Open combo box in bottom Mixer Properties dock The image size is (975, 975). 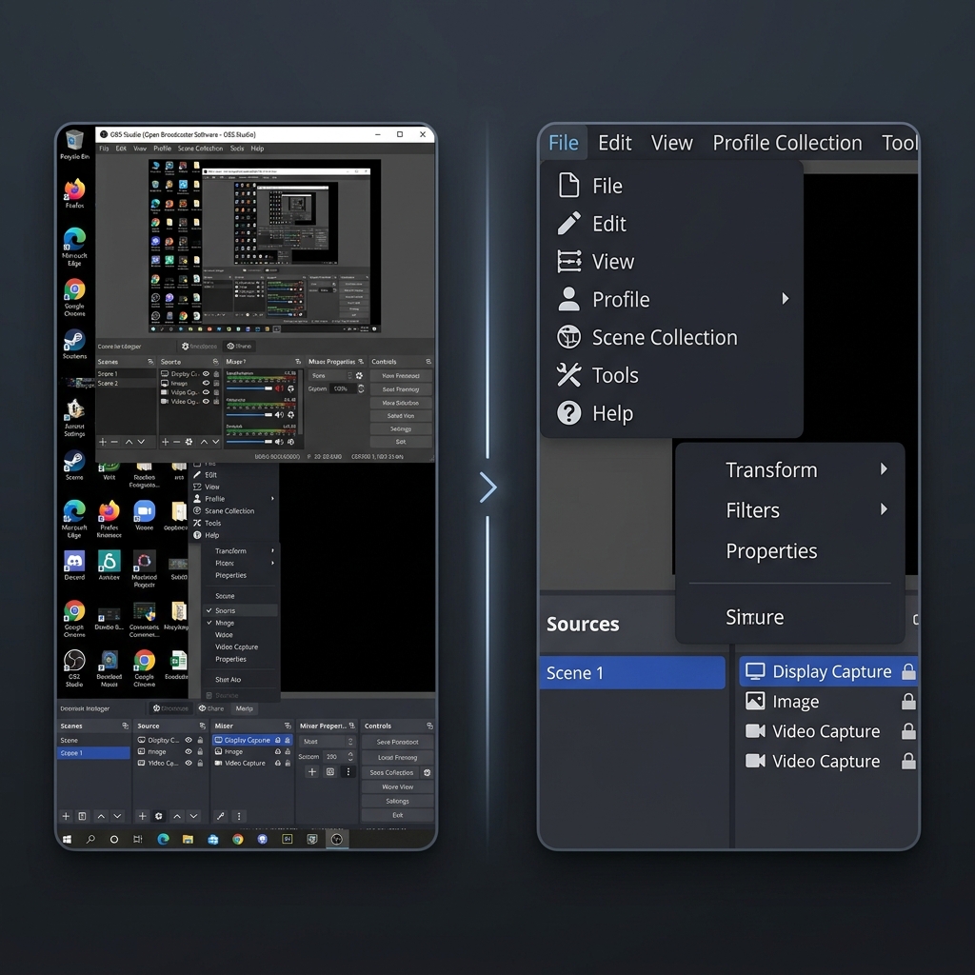click(x=328, y=741)
